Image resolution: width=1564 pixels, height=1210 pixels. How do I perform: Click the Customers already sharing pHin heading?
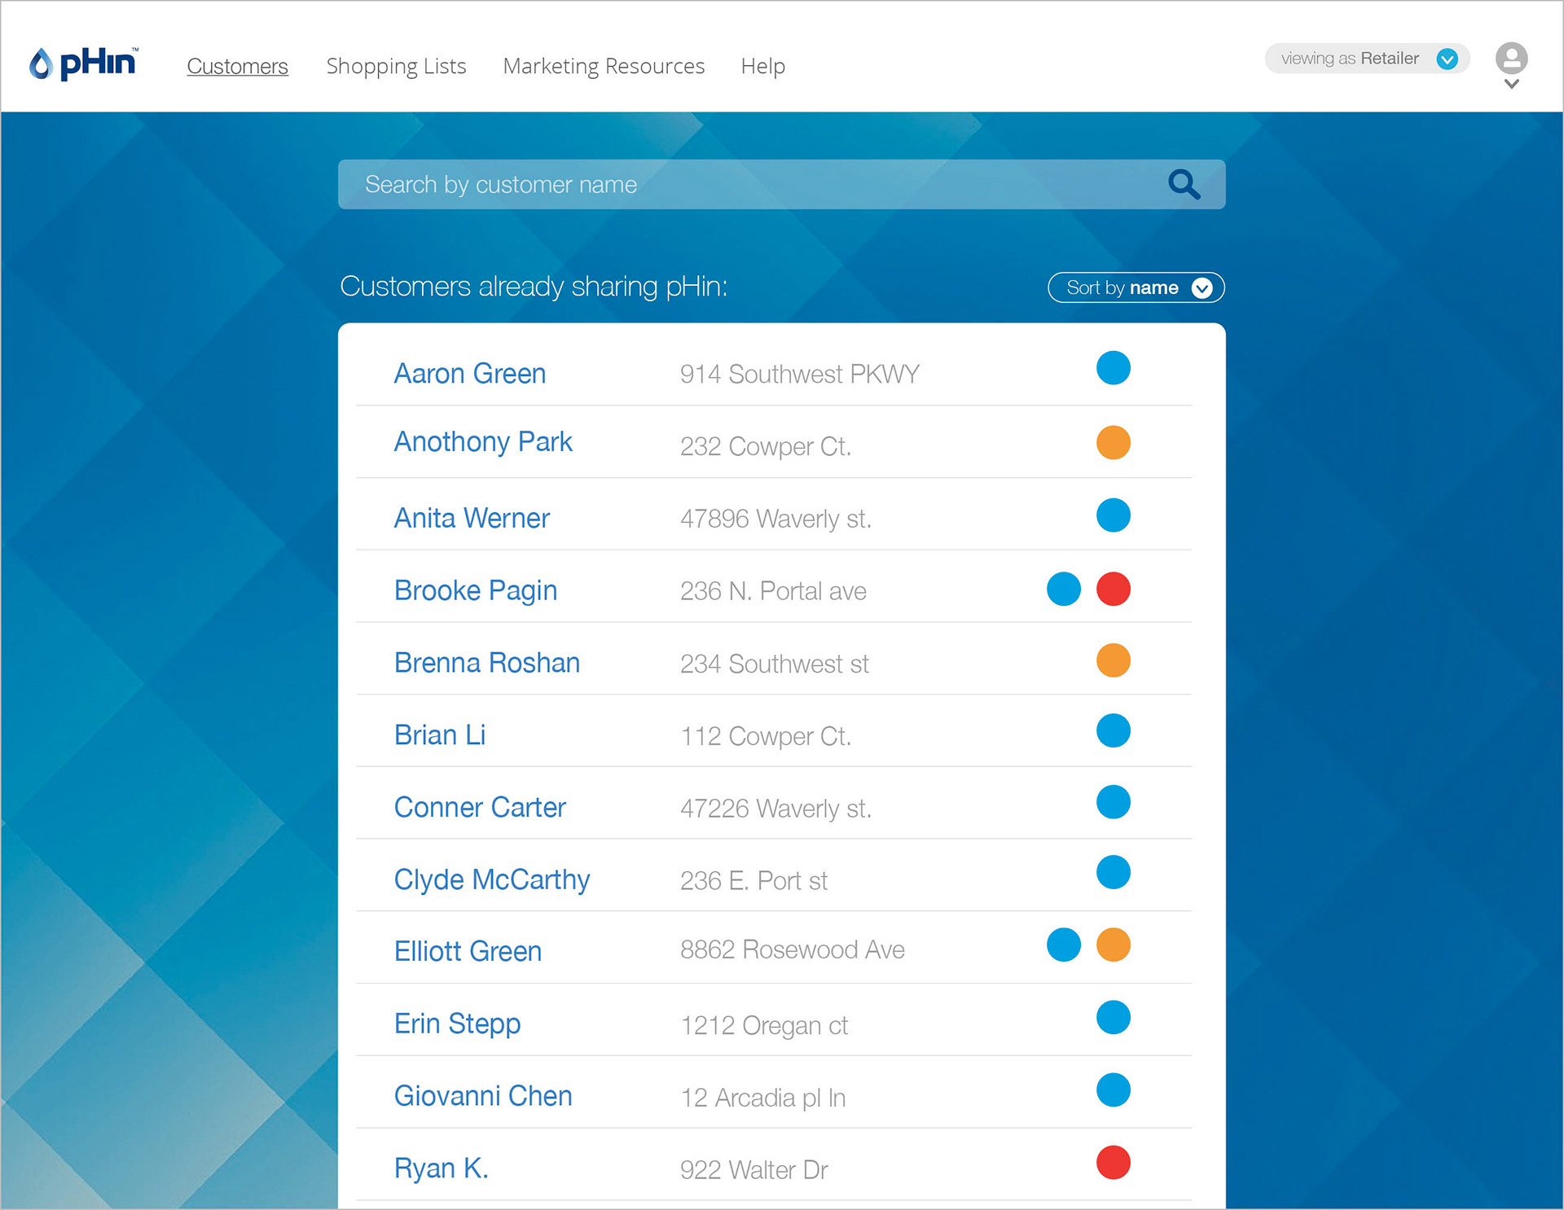pyautogui.click(x=534, y=287)
